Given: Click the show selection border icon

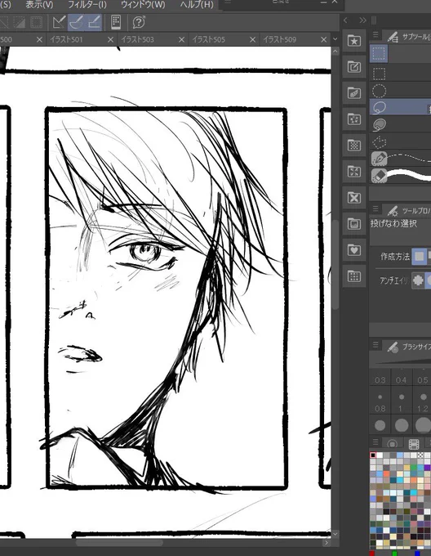Looking at the screenshot, I should pyautogui.click(x=36, y=22).
